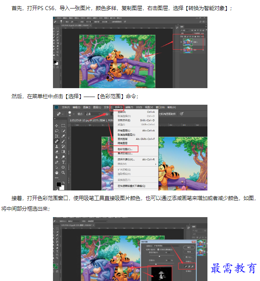Select the Clone Stamp tool in the second screenshot
The height and width of the screenshot is (281, 260).
(57, 146)
